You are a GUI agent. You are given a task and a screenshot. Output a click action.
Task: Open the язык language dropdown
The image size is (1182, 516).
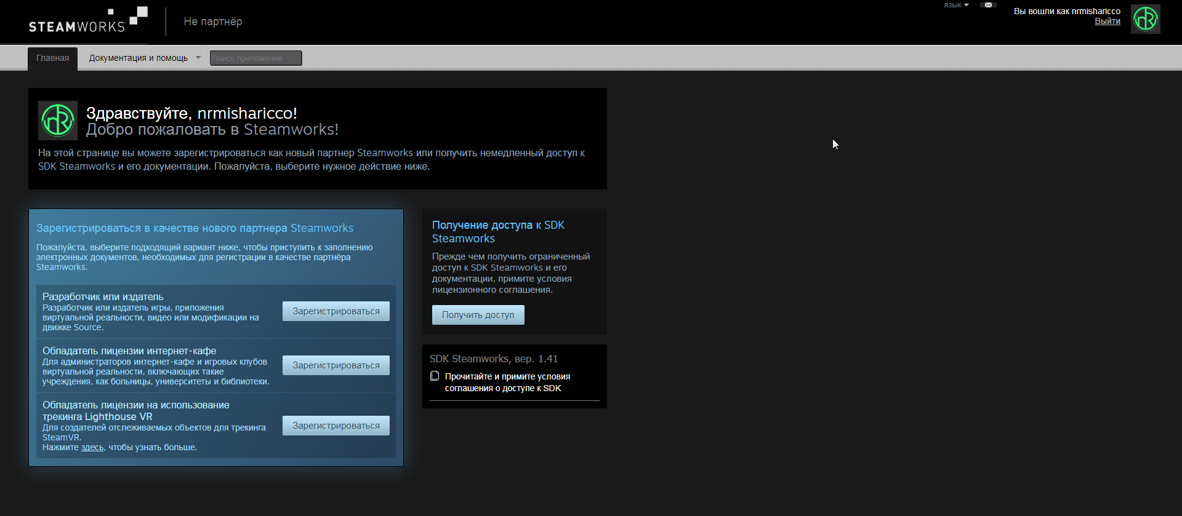click(x=956, y=5)
